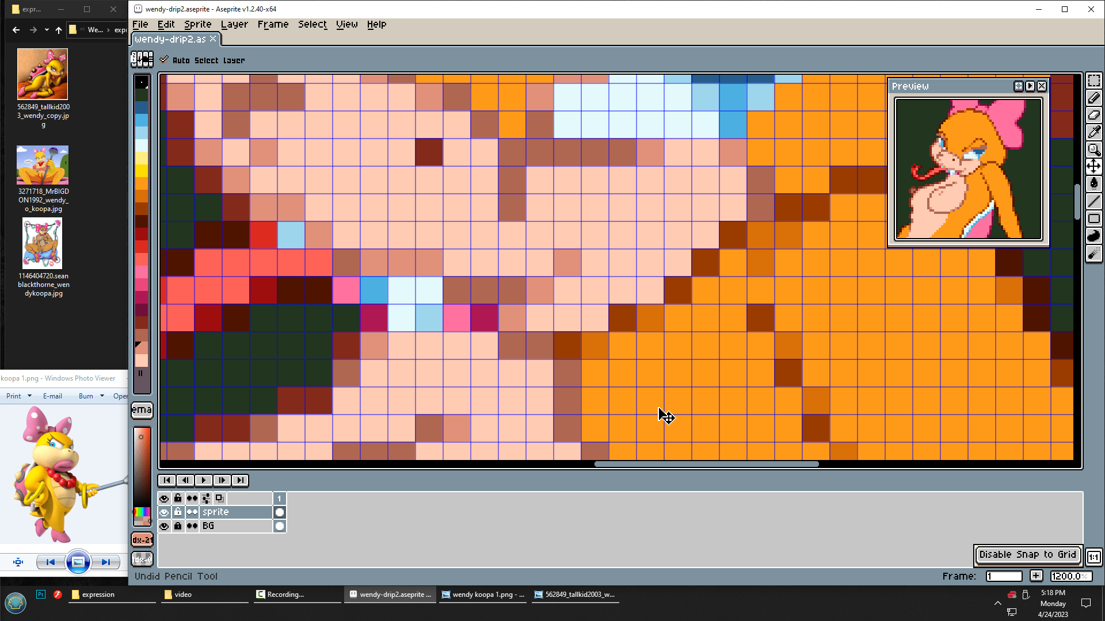1105x621 pixels.
Task: Select the Eraser tool
Action: click(1093, 115)
